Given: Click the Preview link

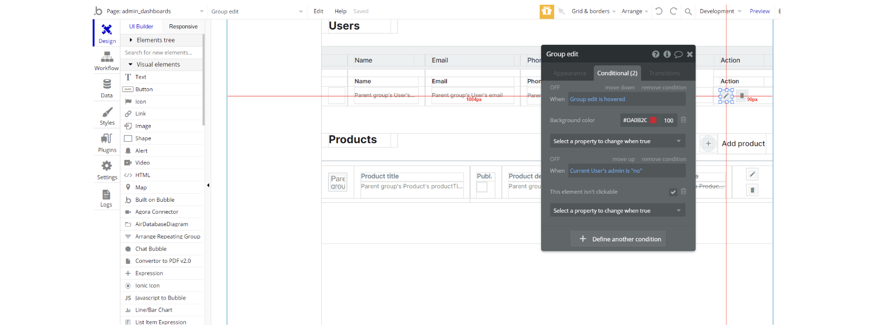Looking at the screenshot, I should point(759,11).
